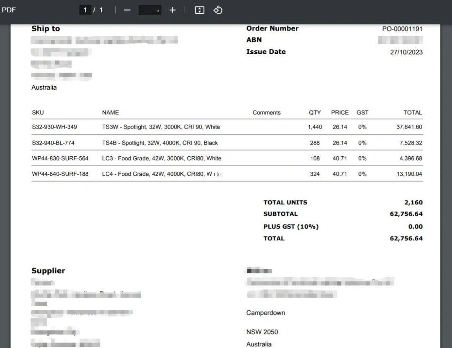
Task: Click the TOTAL UNITS value 2,160
Action: pos(413,202)
